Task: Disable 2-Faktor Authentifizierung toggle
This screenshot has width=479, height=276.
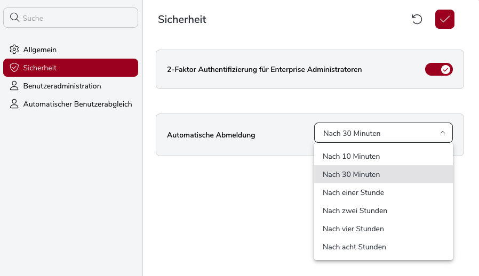Action: (438, 69)
